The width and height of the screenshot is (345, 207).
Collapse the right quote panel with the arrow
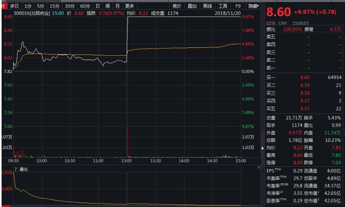[263, 148]
